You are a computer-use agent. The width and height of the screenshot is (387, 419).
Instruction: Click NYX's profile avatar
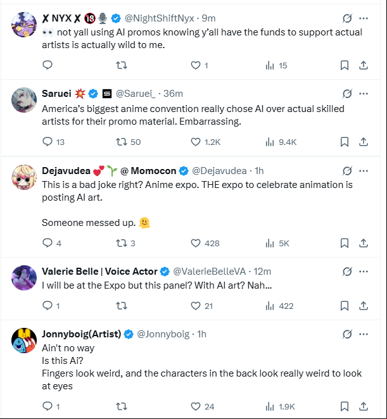pos(24,25)
